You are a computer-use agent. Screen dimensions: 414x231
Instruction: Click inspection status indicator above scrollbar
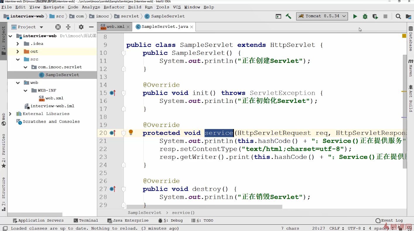[404, 36]
